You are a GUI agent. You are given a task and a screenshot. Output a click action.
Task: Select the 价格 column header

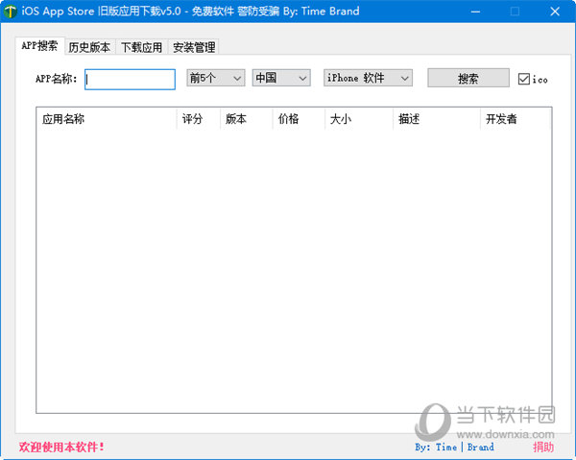(x=299, y=119)
